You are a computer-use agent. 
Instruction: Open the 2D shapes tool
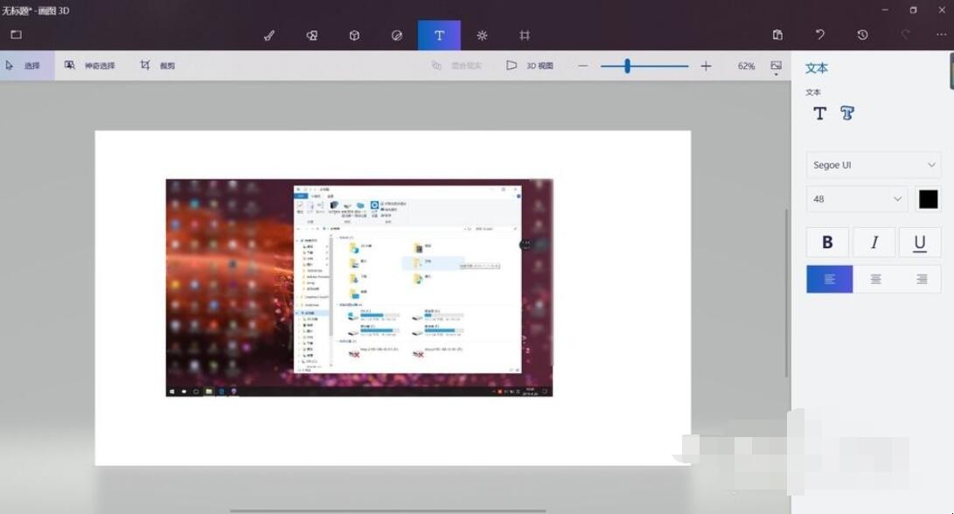point(311,35)
